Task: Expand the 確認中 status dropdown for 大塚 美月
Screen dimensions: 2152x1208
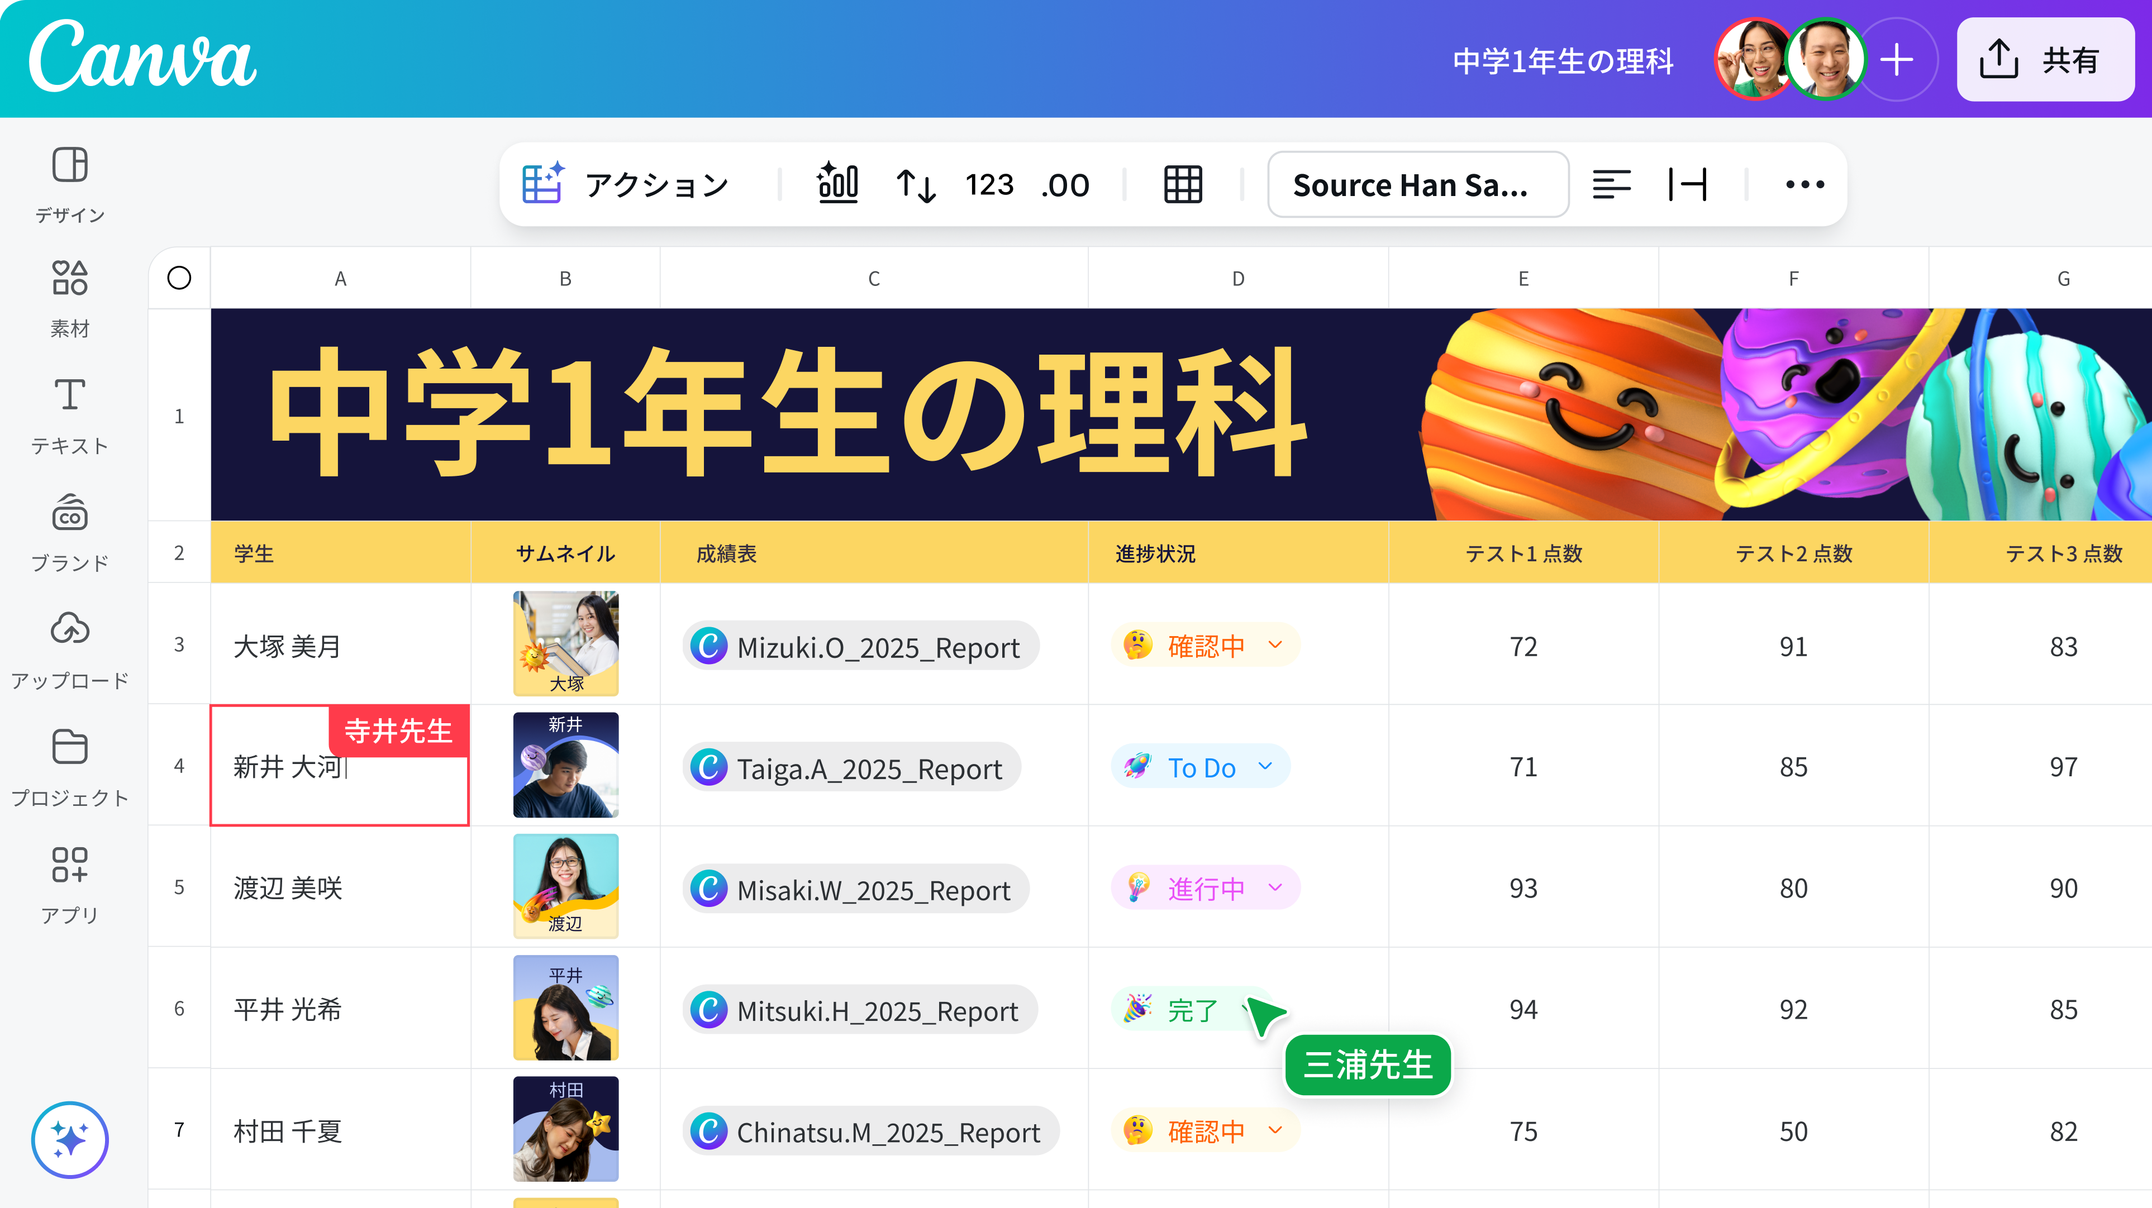Action: point(1275,644)
